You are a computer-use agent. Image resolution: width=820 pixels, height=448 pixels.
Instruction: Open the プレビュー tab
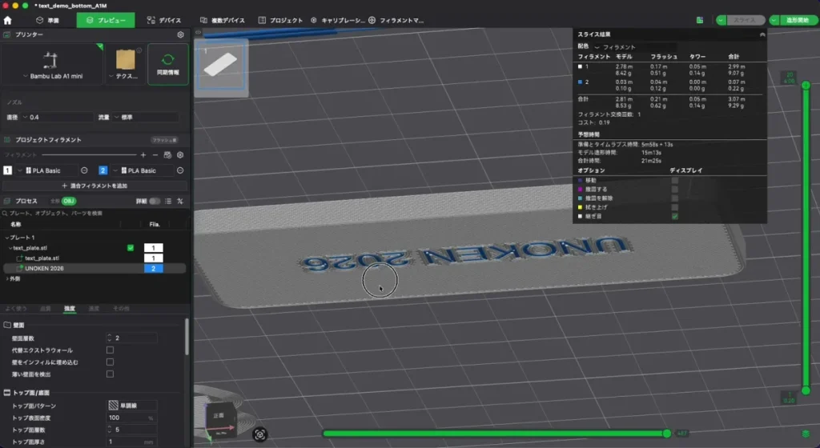[x=106, y=20]
